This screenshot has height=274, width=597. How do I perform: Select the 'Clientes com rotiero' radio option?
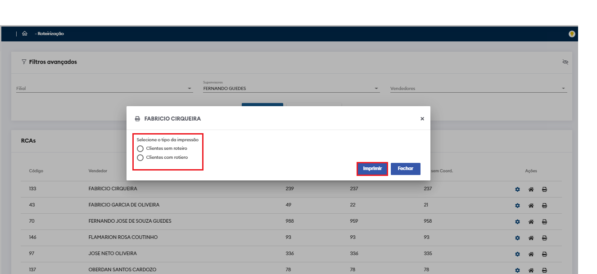click(140, 158)
